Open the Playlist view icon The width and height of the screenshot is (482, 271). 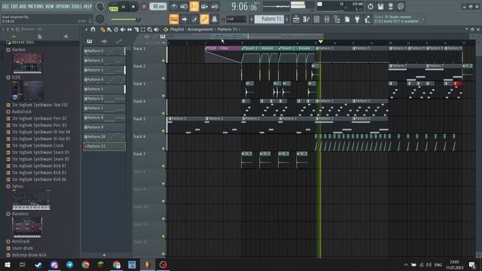point(296,20)
